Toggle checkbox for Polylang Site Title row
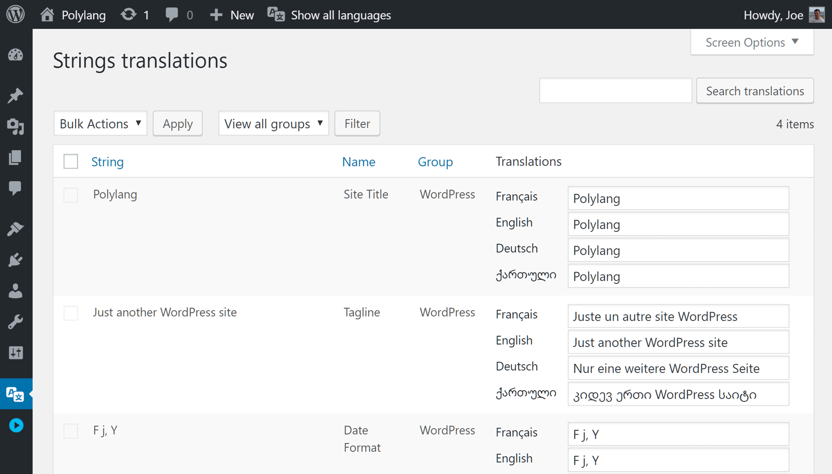Viewport: 832px width, 474px height. pos(70,194)
